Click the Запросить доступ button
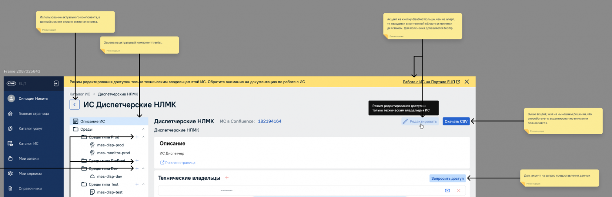Viewport: 612px width, 197px height. pyautogui.click(x=447, y=179)
